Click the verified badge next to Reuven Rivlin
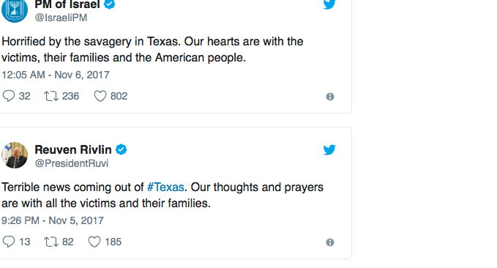This screenshot has height=268, width=497. (x=121, y=149)
